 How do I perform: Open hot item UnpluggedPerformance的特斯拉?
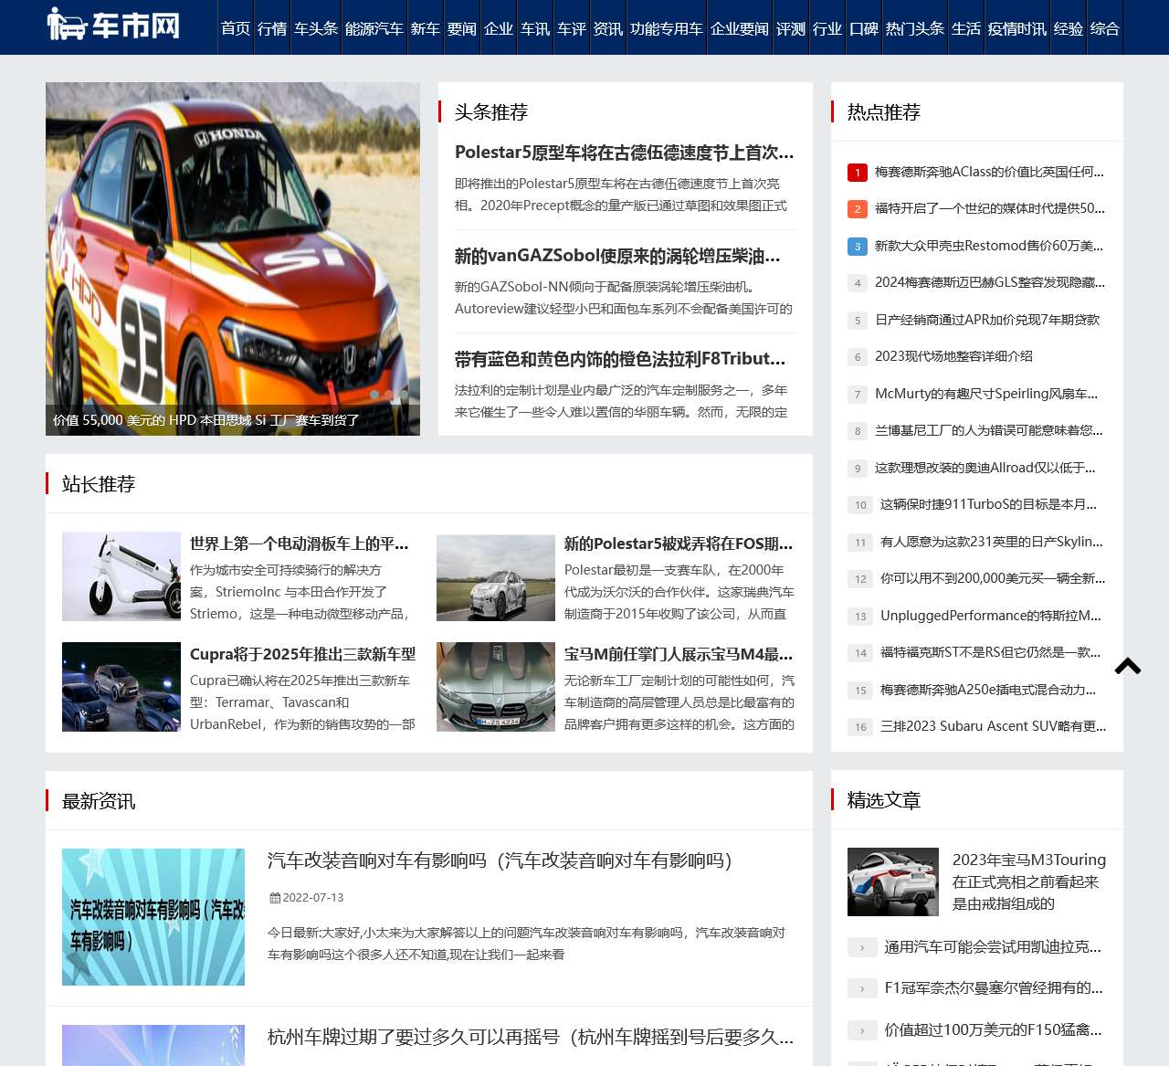(x=991, y=616)
